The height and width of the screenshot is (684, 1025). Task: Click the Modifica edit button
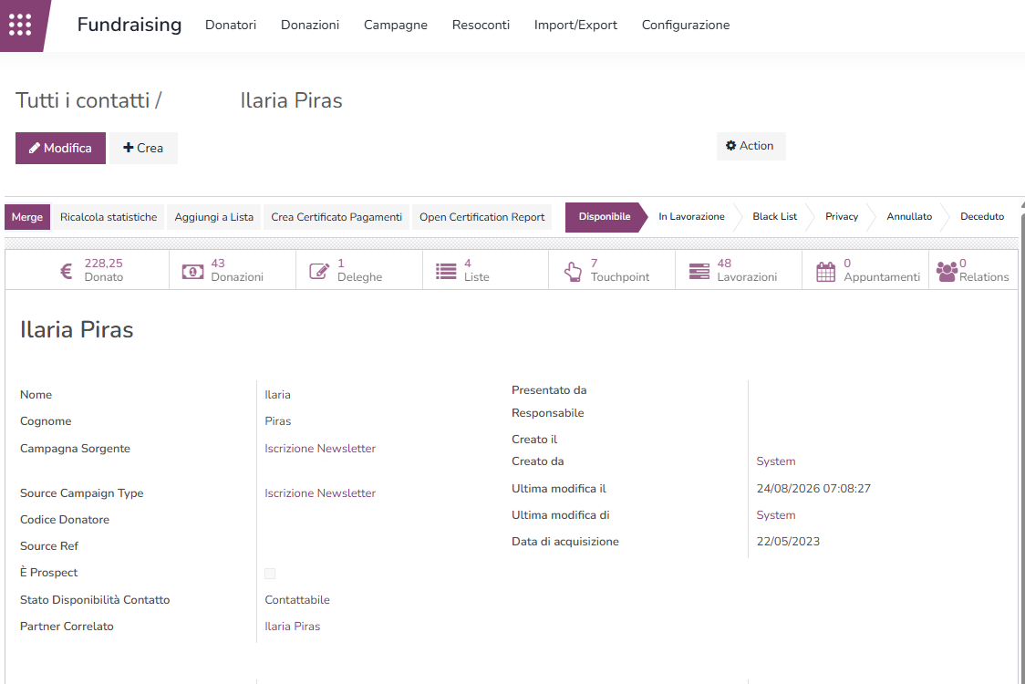[61, 148]
